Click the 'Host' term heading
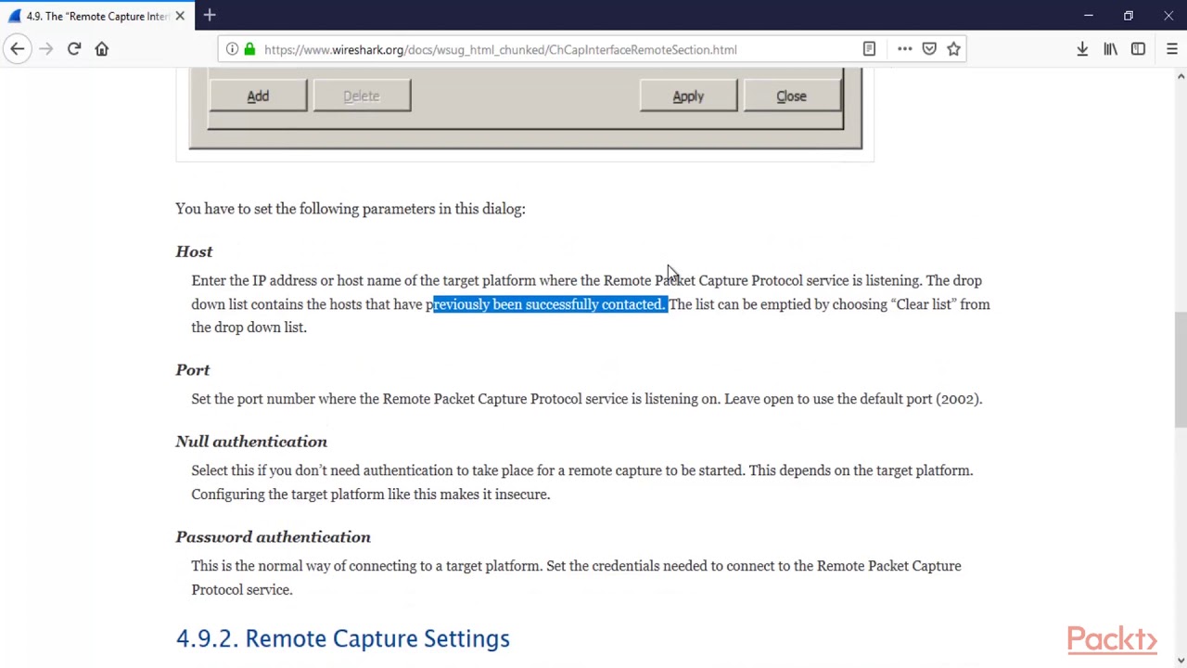The height and width of the screenshot is (668, 1187). (194, 251)
